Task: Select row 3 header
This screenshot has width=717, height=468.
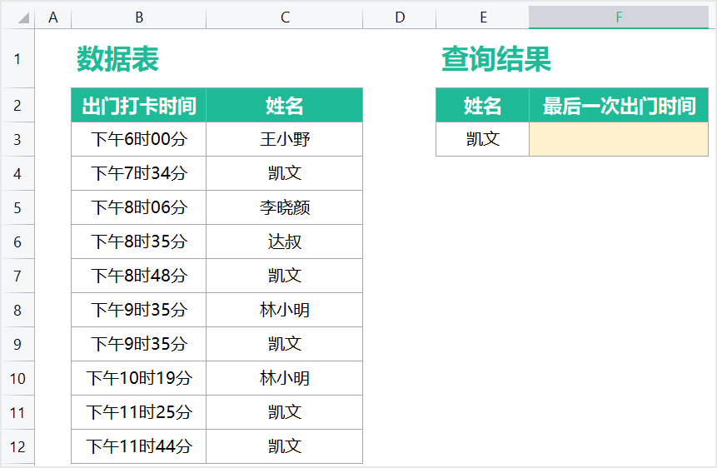Action: click(x=17, y=139)
